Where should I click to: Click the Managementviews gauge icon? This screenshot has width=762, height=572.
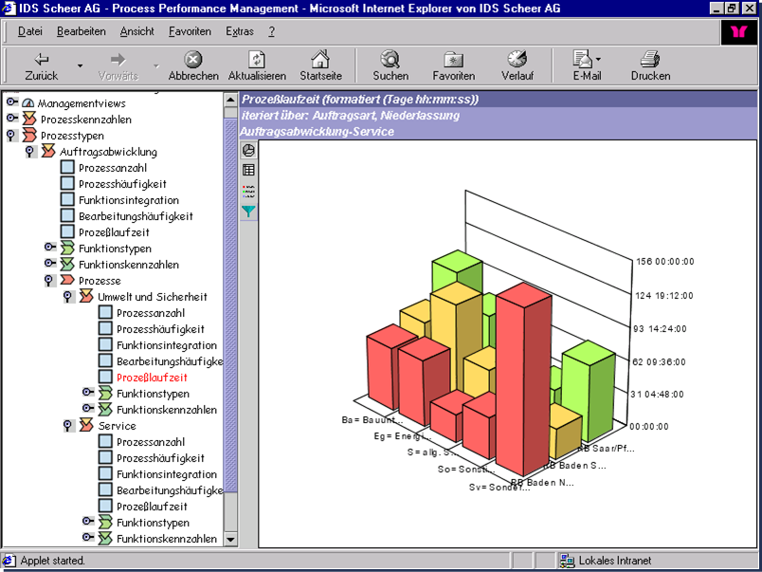(x=28, y=103)
